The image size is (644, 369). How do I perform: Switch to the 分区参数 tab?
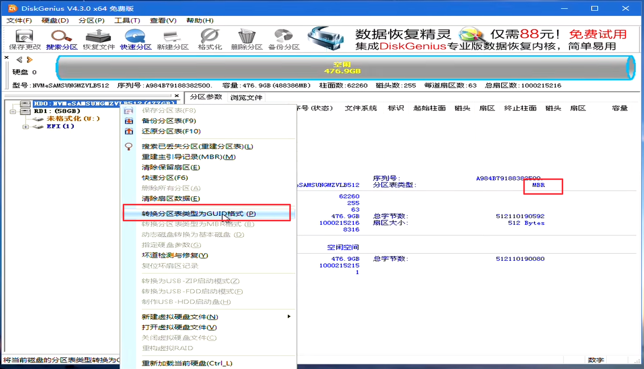[x=206, y=97]
